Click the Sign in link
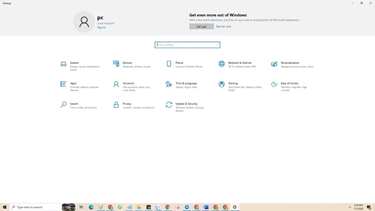375x211 pixels. (x=101, y=28)
